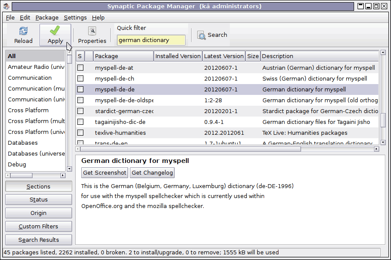Open Custom Filters view

[x=38, y=226]
